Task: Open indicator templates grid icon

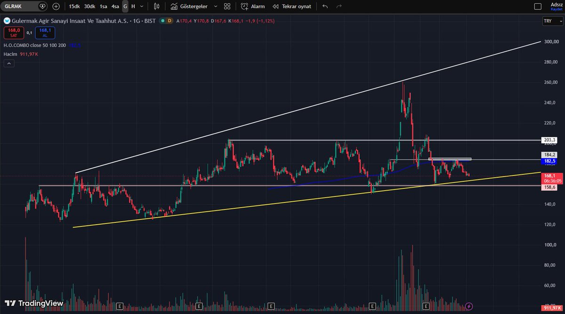Action: pyautogui.click(x=227, y=7)
